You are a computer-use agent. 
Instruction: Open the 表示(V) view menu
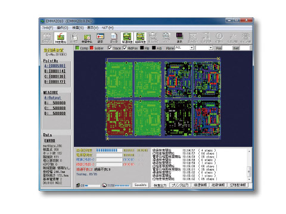[x=93, y=28]
